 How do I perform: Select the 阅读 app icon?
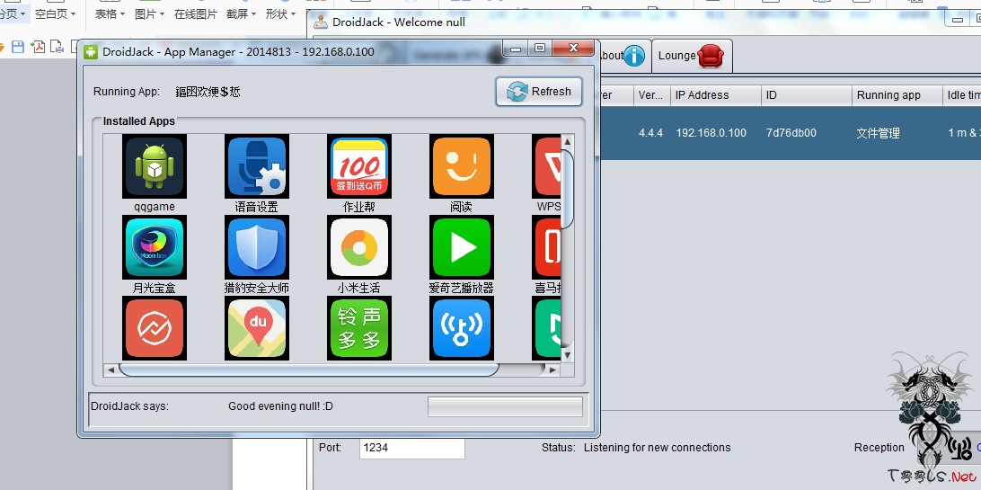point(462,166)
